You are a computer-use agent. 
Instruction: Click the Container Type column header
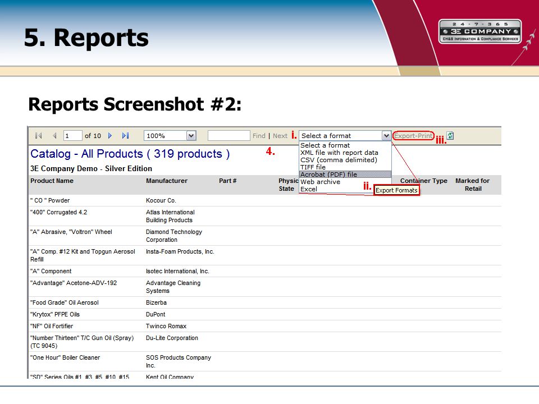click(424, 181)
